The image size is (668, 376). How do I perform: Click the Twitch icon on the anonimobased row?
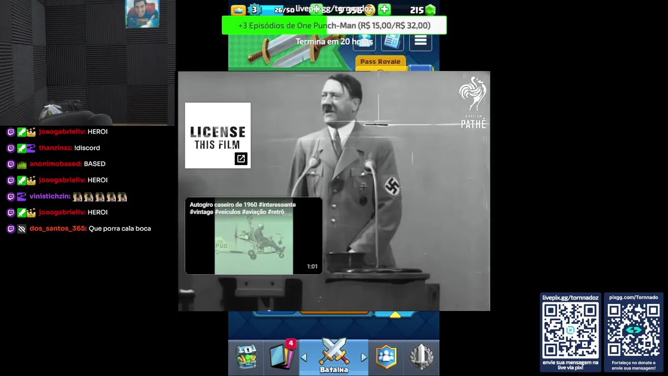(x=10, y=164)
